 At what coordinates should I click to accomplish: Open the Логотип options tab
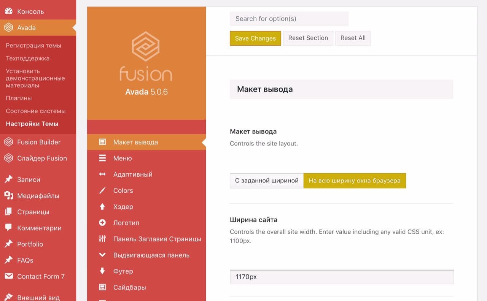(x=146, y=223)
